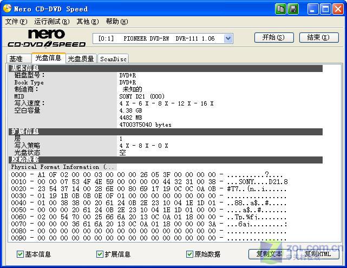Select the 未知的 manufacturer value
The width and height of the screenshot is (347, 268).
pyautogui.click(x=132, y=89)
